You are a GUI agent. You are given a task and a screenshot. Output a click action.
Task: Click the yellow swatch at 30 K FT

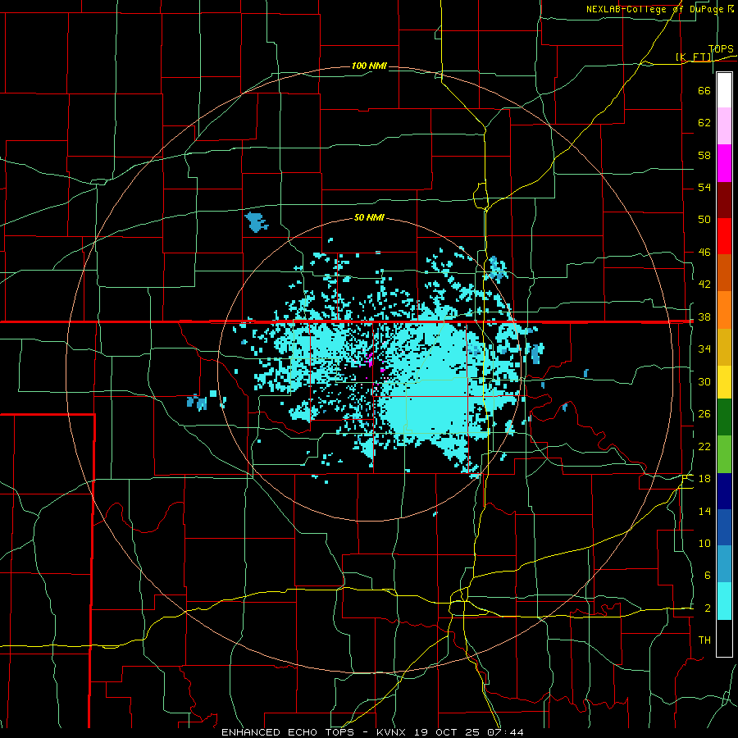724,382
